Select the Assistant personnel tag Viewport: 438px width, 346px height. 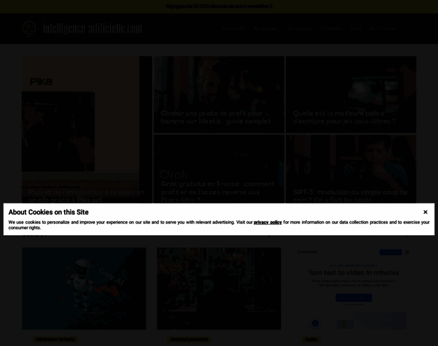point(189,340)
